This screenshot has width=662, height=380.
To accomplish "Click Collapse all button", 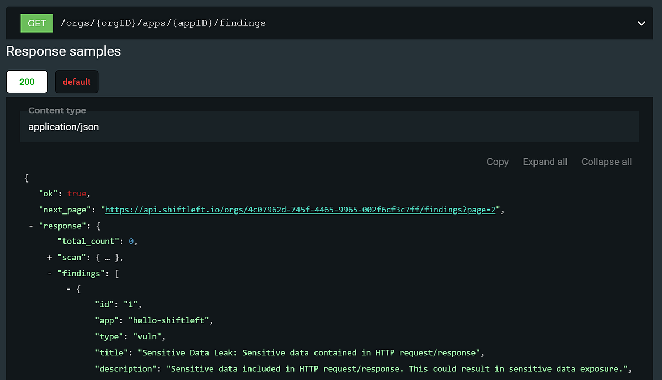I will click(x=607, y=162).
